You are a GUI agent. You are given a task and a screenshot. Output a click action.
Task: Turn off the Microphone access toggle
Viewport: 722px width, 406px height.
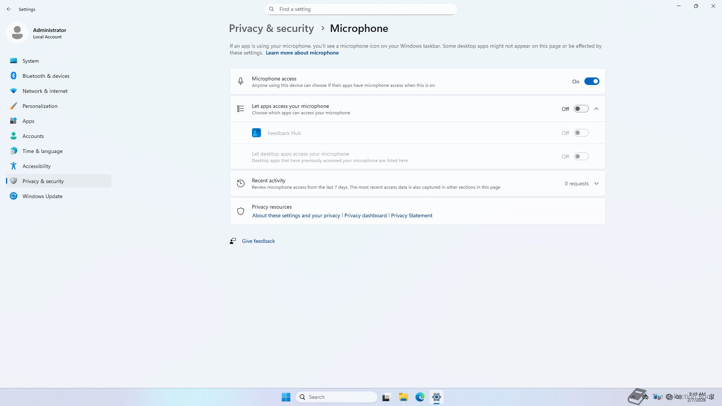tap(592, 82)
